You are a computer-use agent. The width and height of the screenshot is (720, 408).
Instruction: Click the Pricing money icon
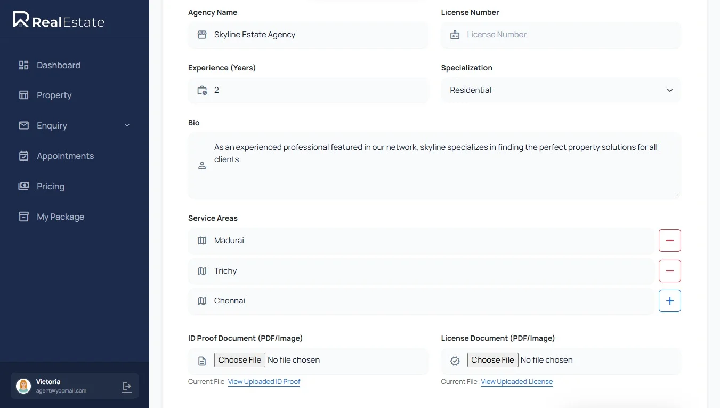(23, 186)
